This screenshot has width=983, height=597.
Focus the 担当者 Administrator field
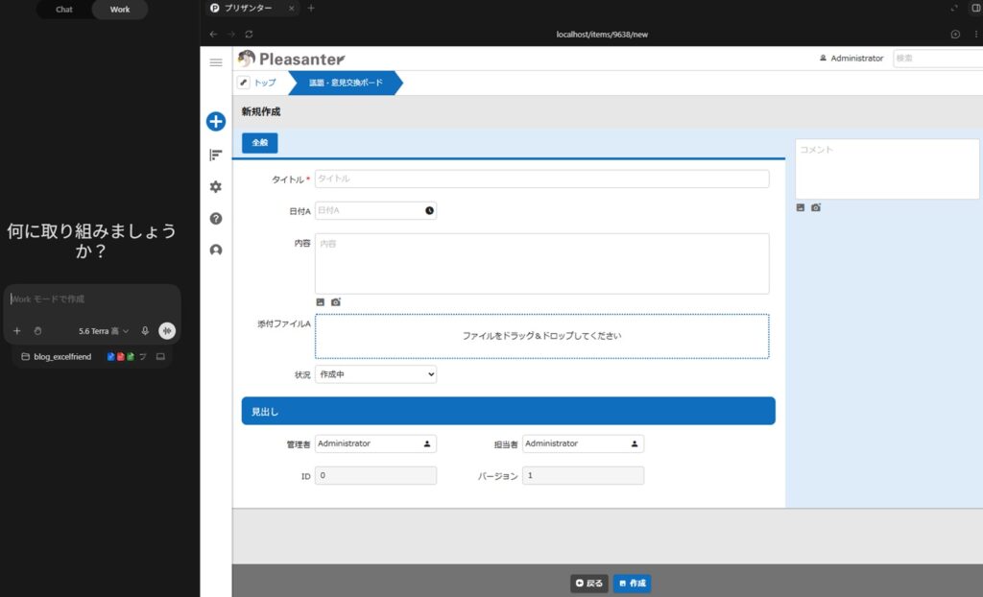pyautogui.click(x=583, y=443)
